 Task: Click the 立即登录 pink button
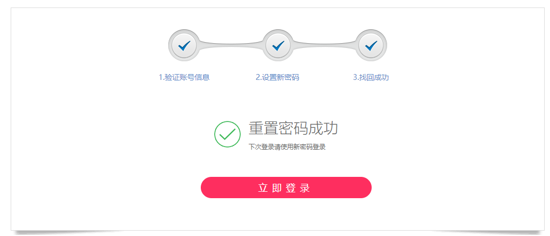286,188
